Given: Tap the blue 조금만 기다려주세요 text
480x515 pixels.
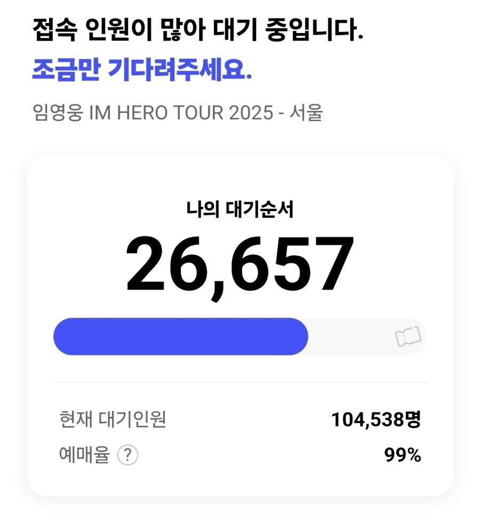Looking at the screenshot, I should coord(142,71).
